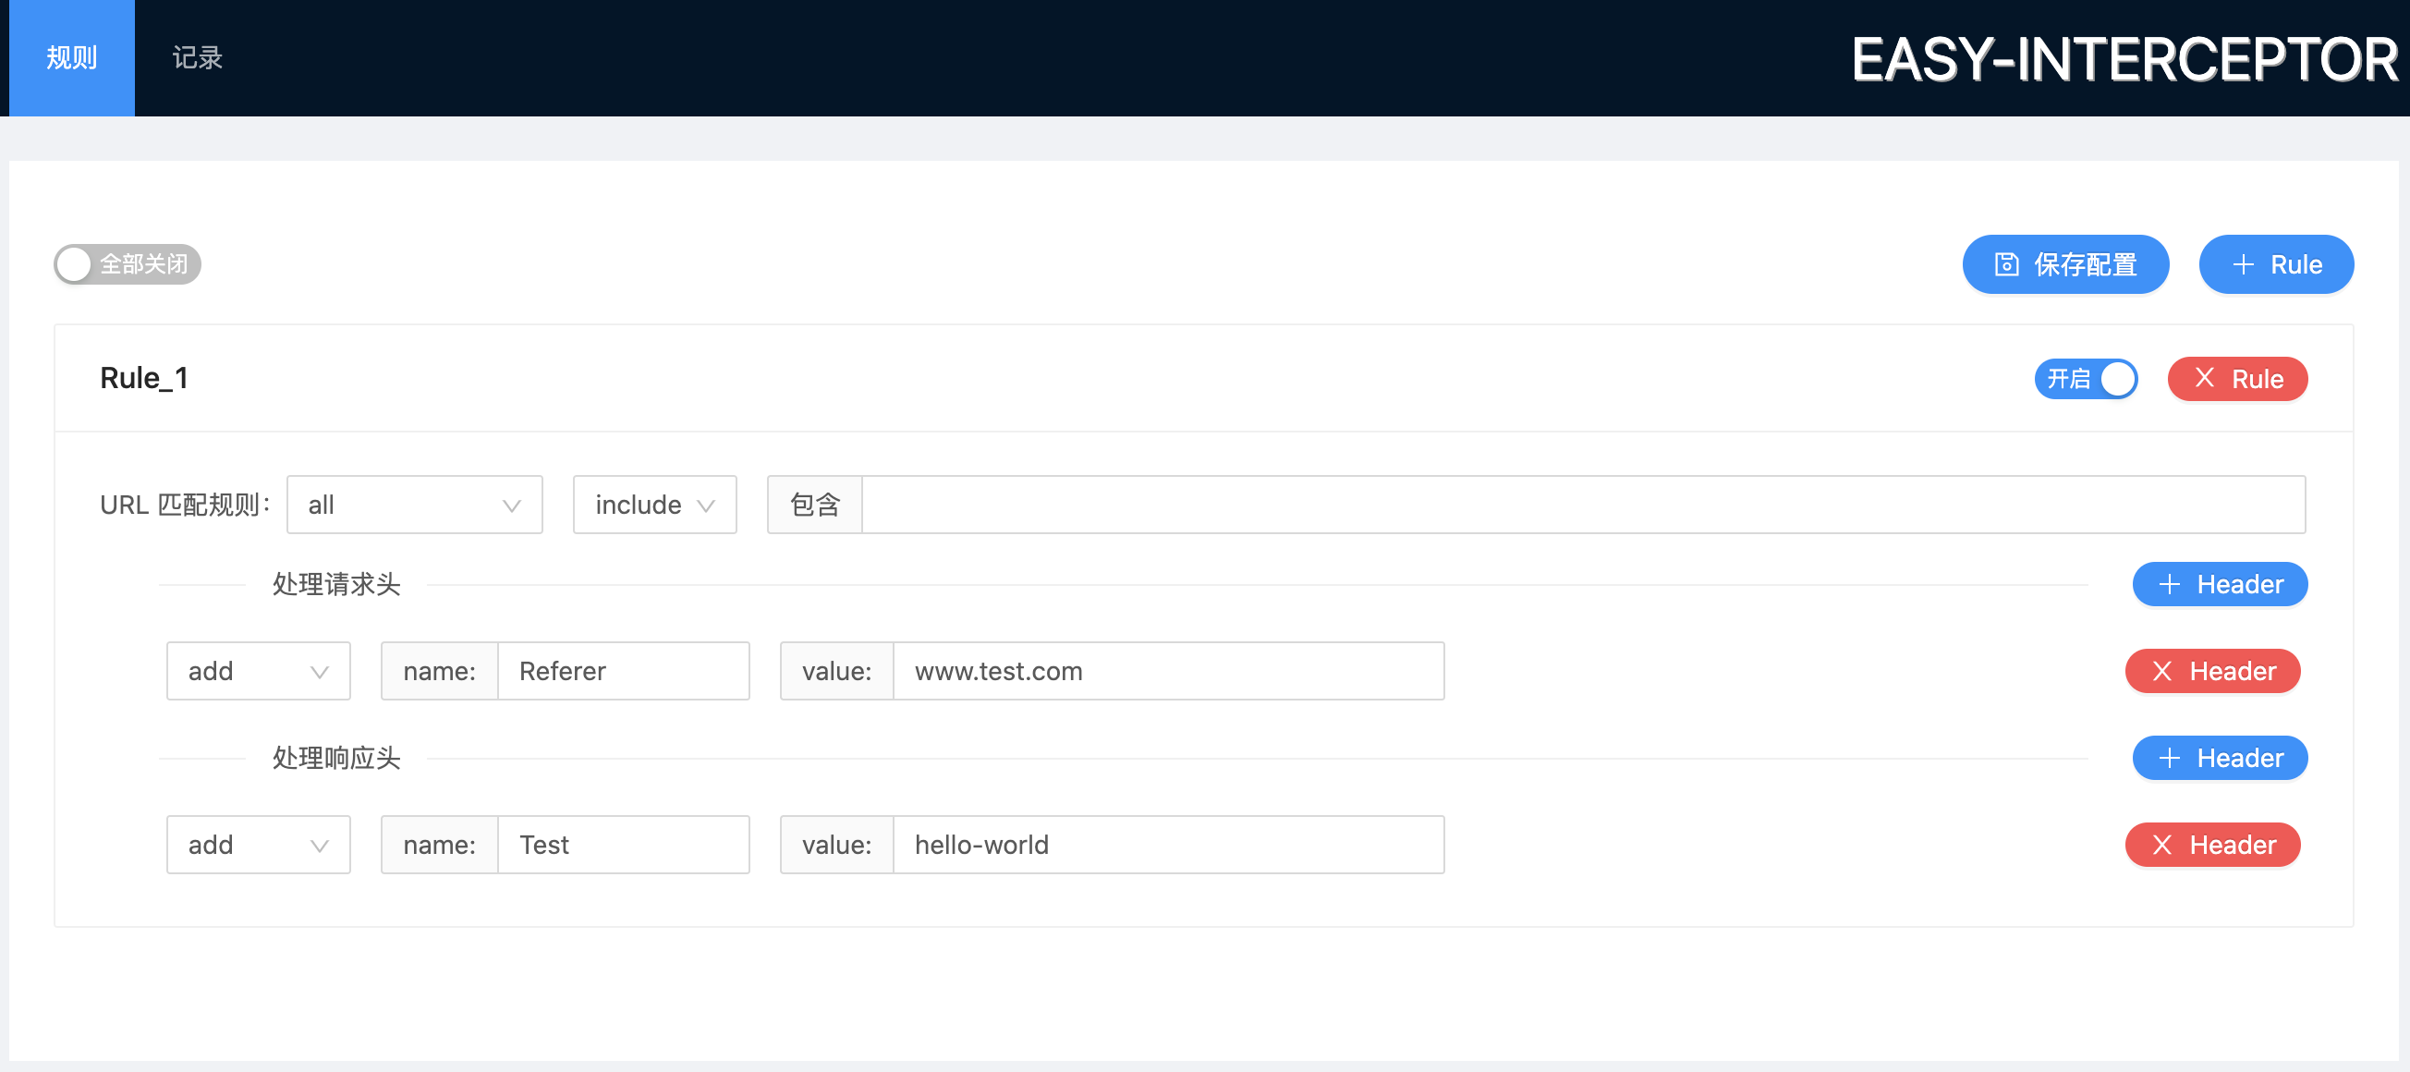The height and width of the screenshot is (1072, 2410).
Task: Click plus icon on request Header button
Action: (x=2169, y=585)
